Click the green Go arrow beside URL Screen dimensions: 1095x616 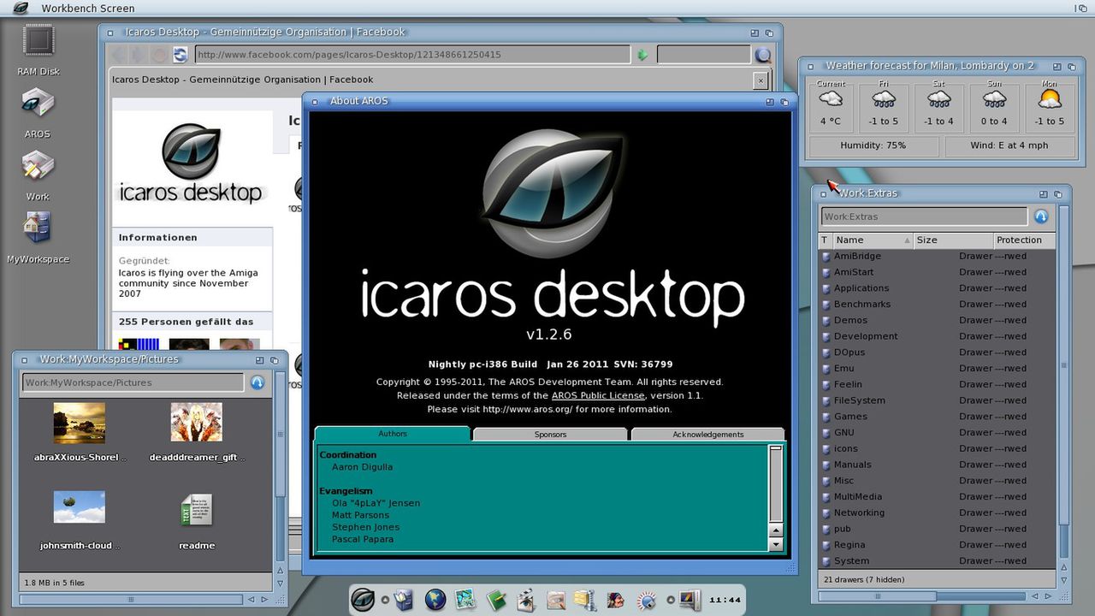[642, 55]
